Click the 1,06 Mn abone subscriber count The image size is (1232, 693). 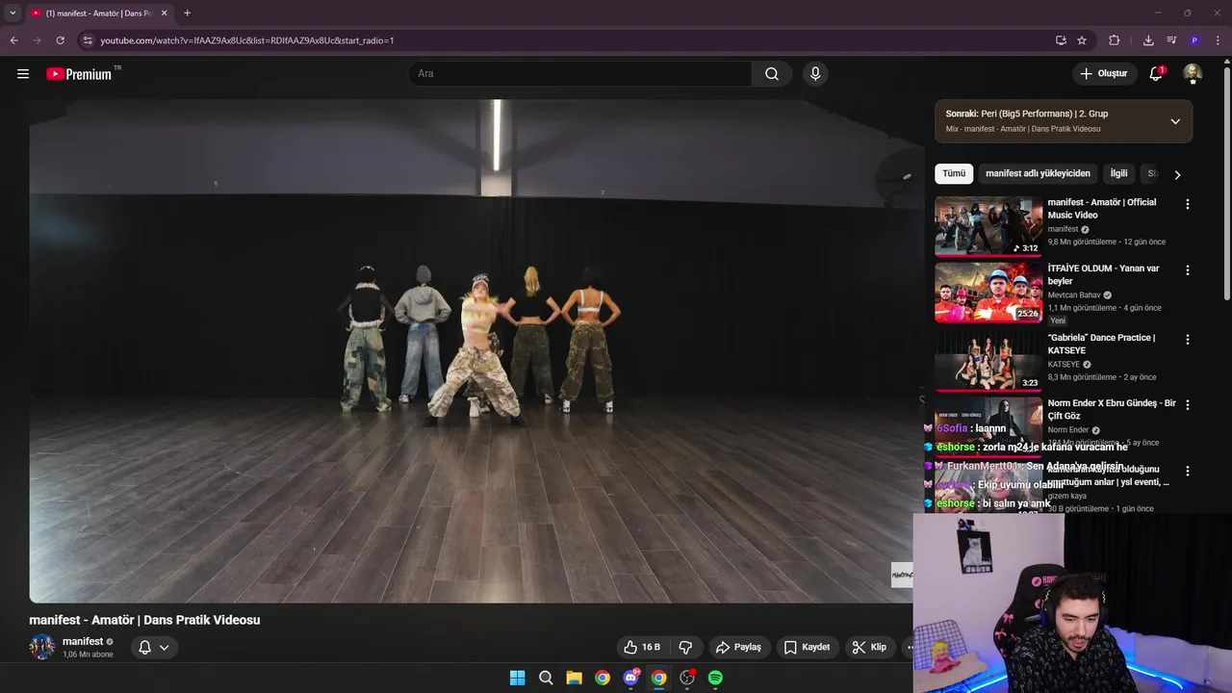88,654
